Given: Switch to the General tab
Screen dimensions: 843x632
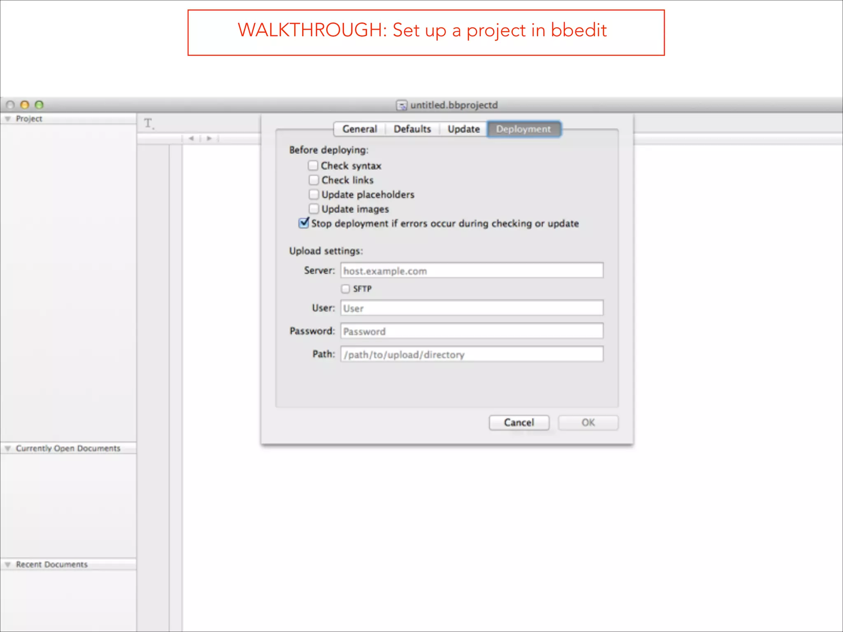Looking at the screenshot, I should [x=359, y=129].
